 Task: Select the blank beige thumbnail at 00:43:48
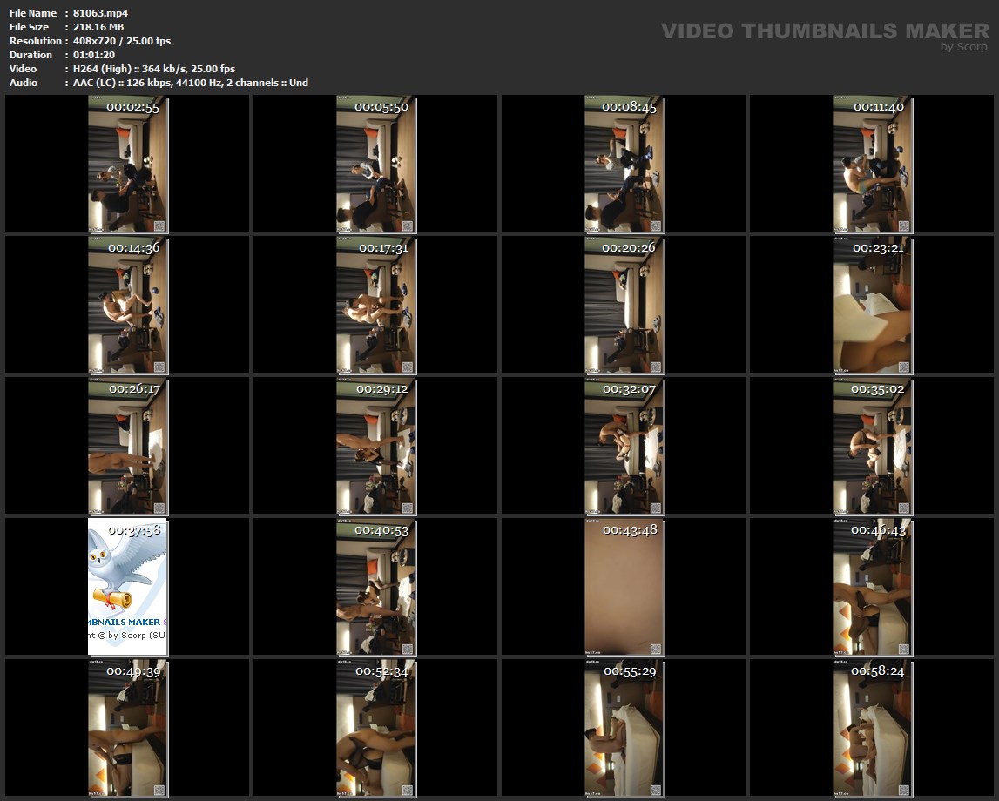[624, 587]
